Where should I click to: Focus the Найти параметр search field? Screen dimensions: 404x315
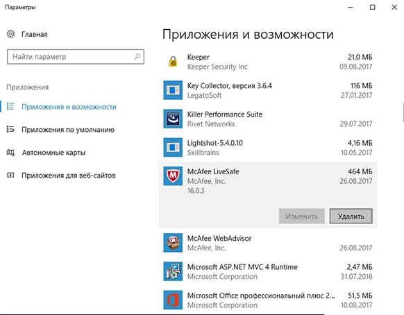(x=76, y=57)
